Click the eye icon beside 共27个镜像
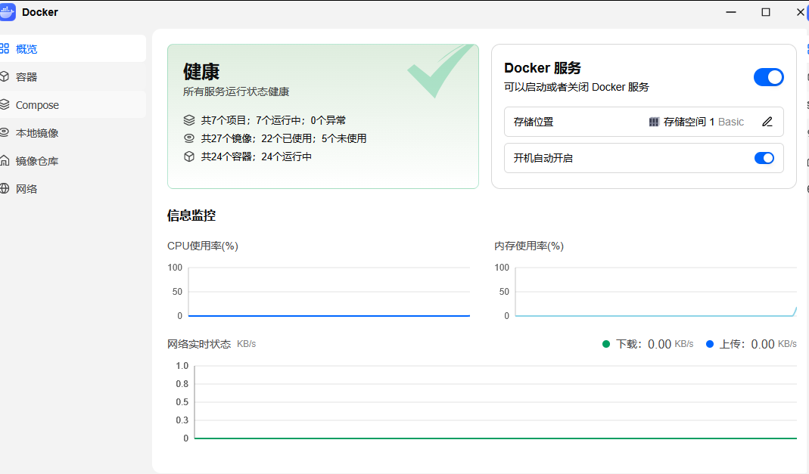 coord(189,138)
